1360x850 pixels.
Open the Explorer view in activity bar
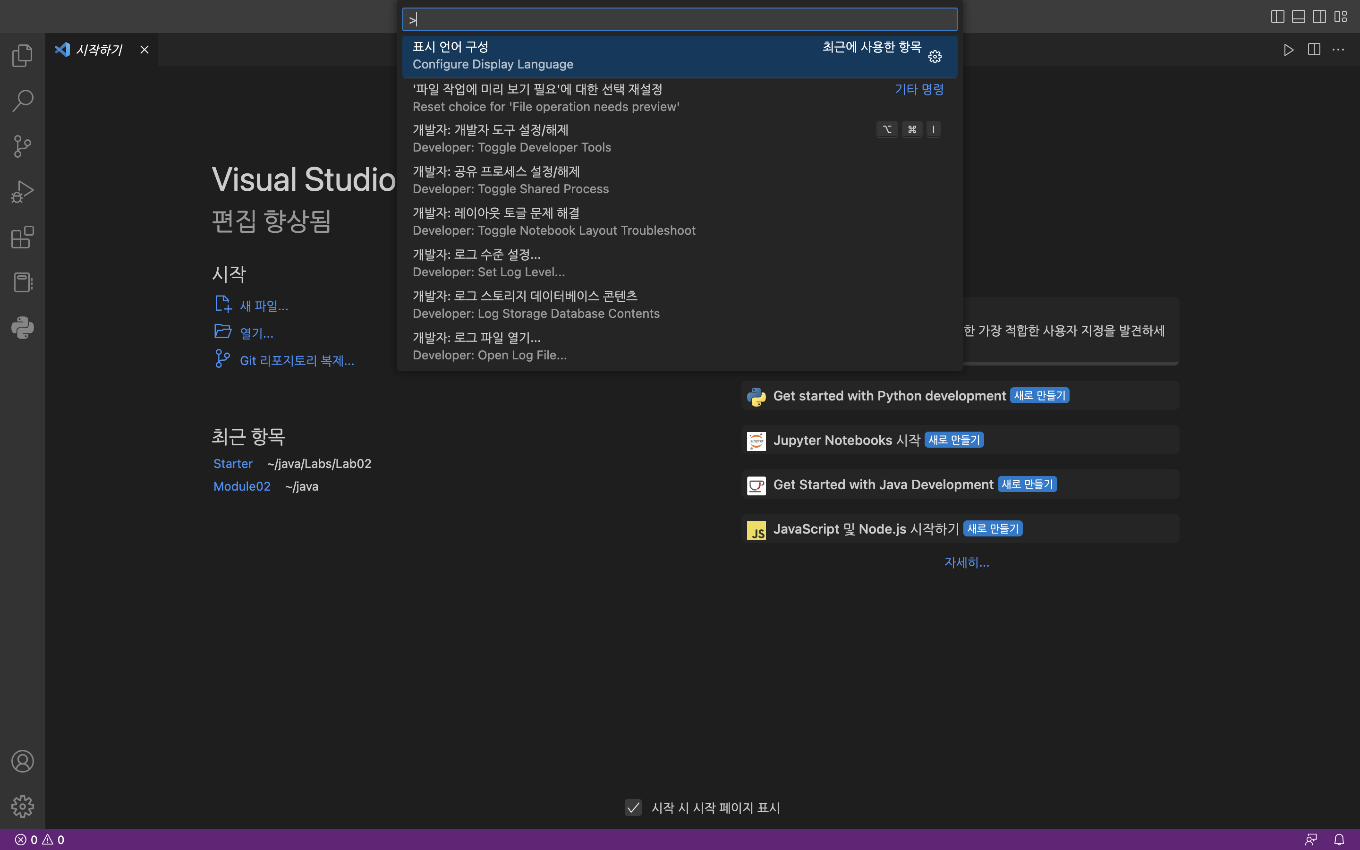coord(23,55)
